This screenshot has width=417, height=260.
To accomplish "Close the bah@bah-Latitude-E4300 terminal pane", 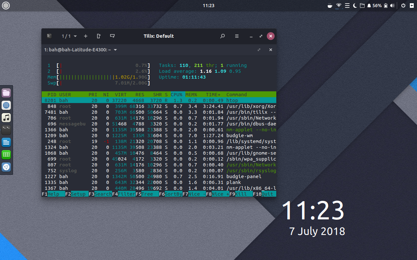I will [270, 50].
